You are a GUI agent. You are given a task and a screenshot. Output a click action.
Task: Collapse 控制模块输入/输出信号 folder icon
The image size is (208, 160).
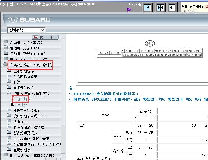[x=9, y=93]
